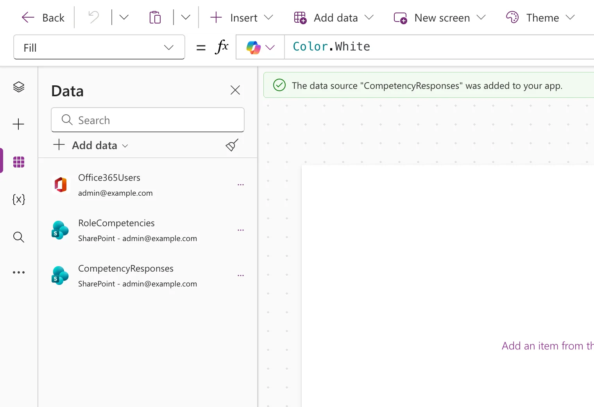
Task: Open more options for RoleCompetencies
Action: pyautogui.click(x=241, y=230)
